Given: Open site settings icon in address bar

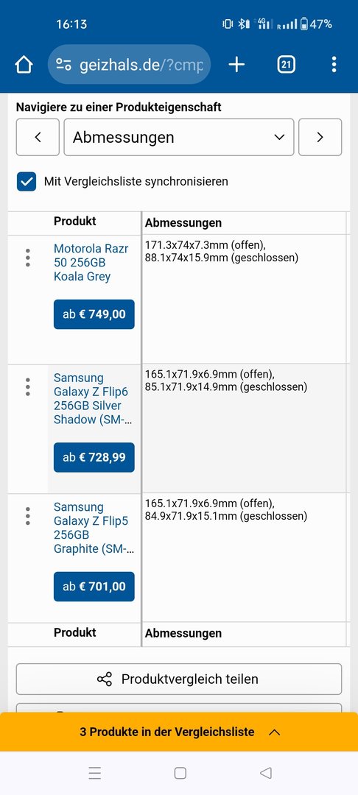Looking at the screenshot, I should 63,64.
